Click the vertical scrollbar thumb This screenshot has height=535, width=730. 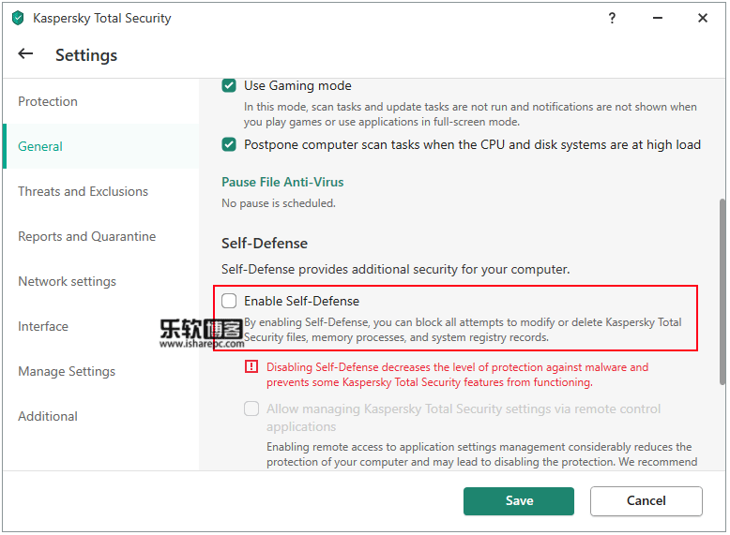click(x=722, y=290)
